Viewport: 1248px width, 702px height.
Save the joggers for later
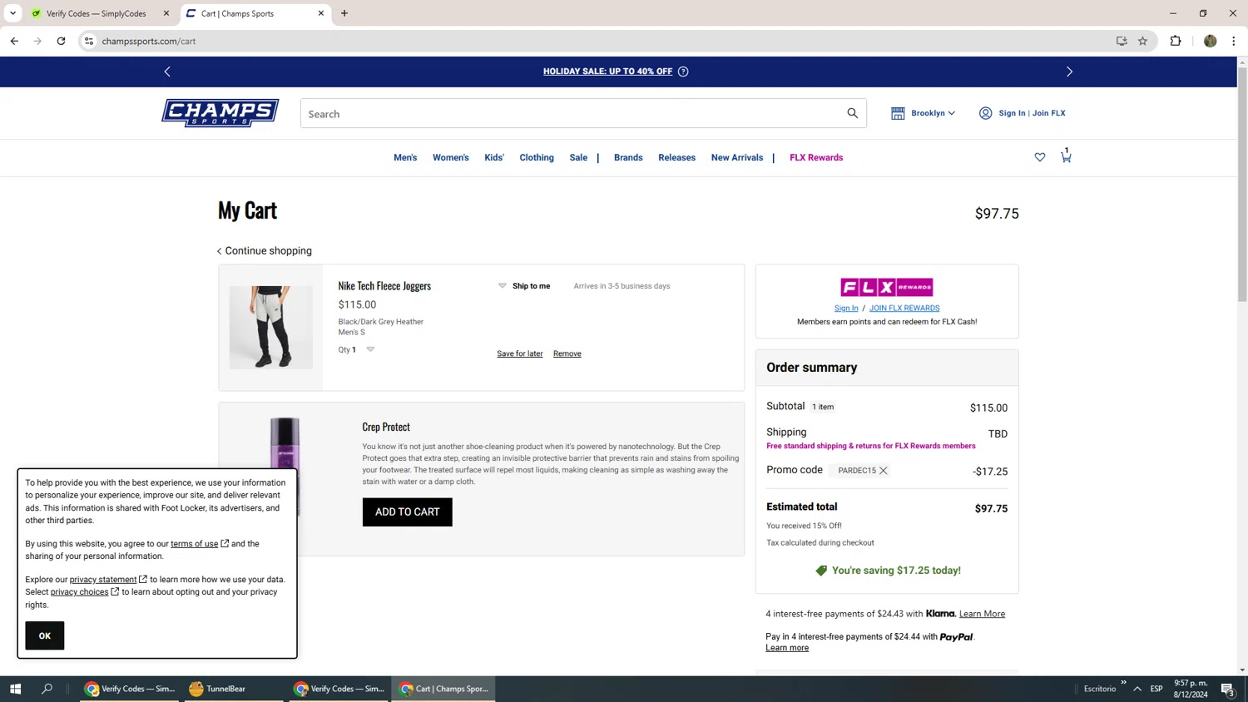tap(520, 353)
